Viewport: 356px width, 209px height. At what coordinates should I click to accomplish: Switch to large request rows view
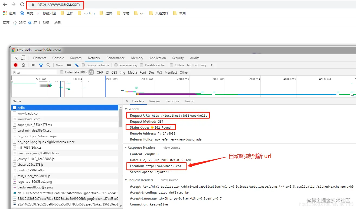pyautogui.click(x=69, y=65)
